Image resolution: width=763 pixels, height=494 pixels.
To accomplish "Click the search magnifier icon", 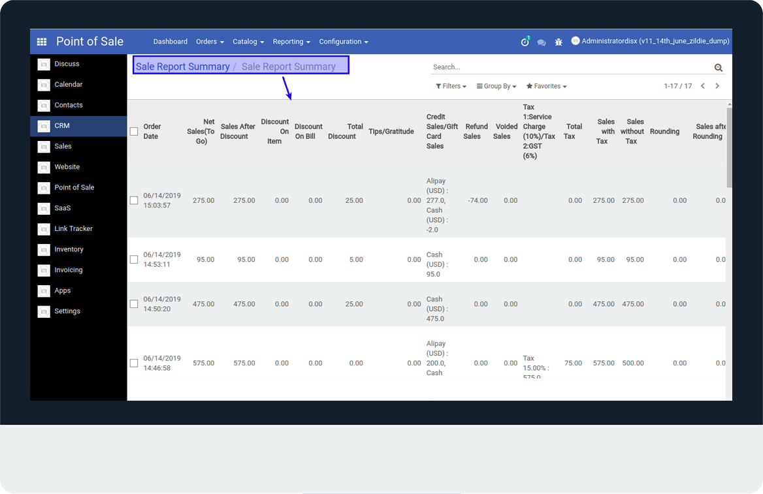I will (718, 68).
